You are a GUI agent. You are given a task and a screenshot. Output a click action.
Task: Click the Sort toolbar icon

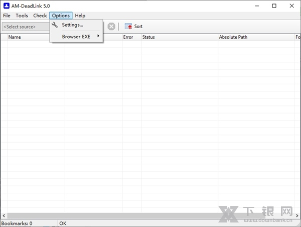pos(128,26)
